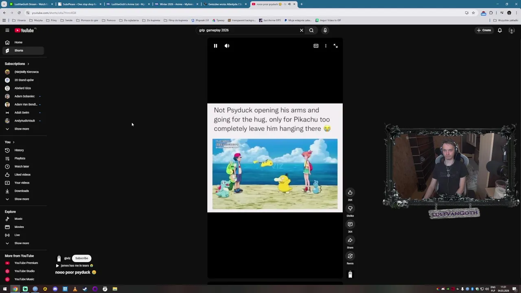Click the Pokémon video thumbnail frame
This screenshot has width=521, height=293.
pos(275,174)
